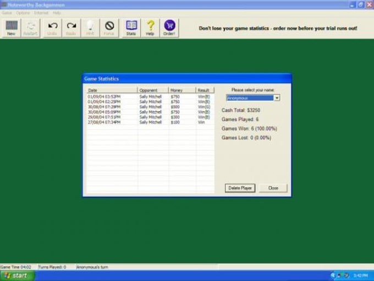Click the taskbar clock
The height and width of the screenshot is (281, 374).
pyautogui.click(x=361, y=275)
